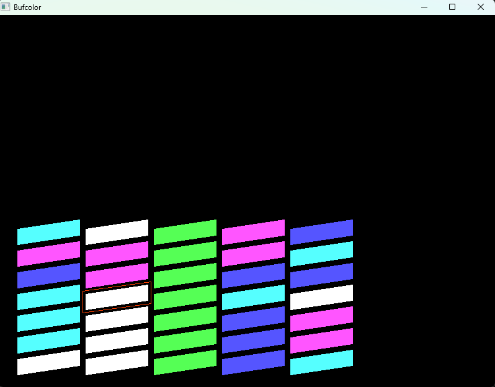Pick fourth column's third swatch, blue
The height and width of the screenshot is (387, 495).
pyautogui.click(x=253, y=275)
